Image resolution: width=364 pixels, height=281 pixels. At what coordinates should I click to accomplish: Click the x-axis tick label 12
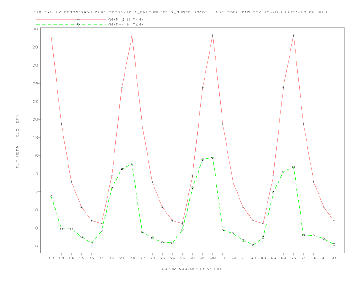pyautogui.click(x=92, y=258)
